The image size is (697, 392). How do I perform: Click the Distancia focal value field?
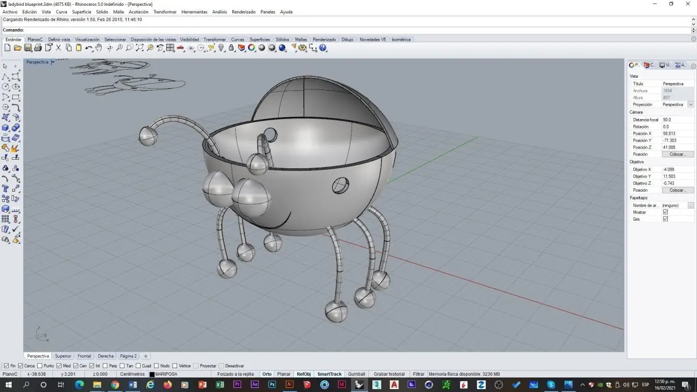pos(678,120)
